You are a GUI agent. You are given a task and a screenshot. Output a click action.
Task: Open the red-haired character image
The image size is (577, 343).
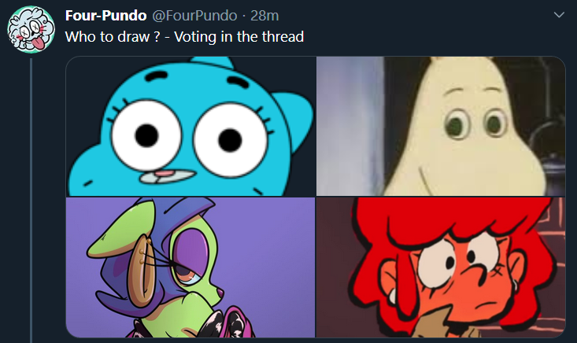tap(441, 267)
